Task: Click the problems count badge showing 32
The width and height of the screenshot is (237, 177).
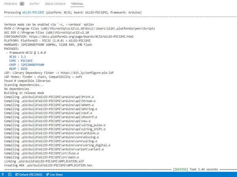Action: 22,4
